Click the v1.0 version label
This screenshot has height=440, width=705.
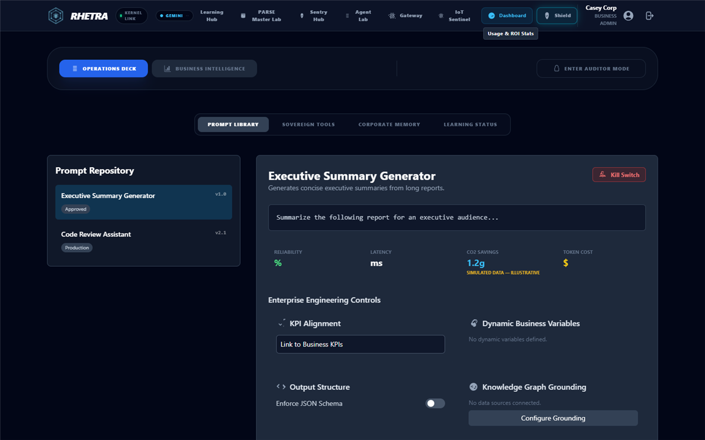click(220, 194)
